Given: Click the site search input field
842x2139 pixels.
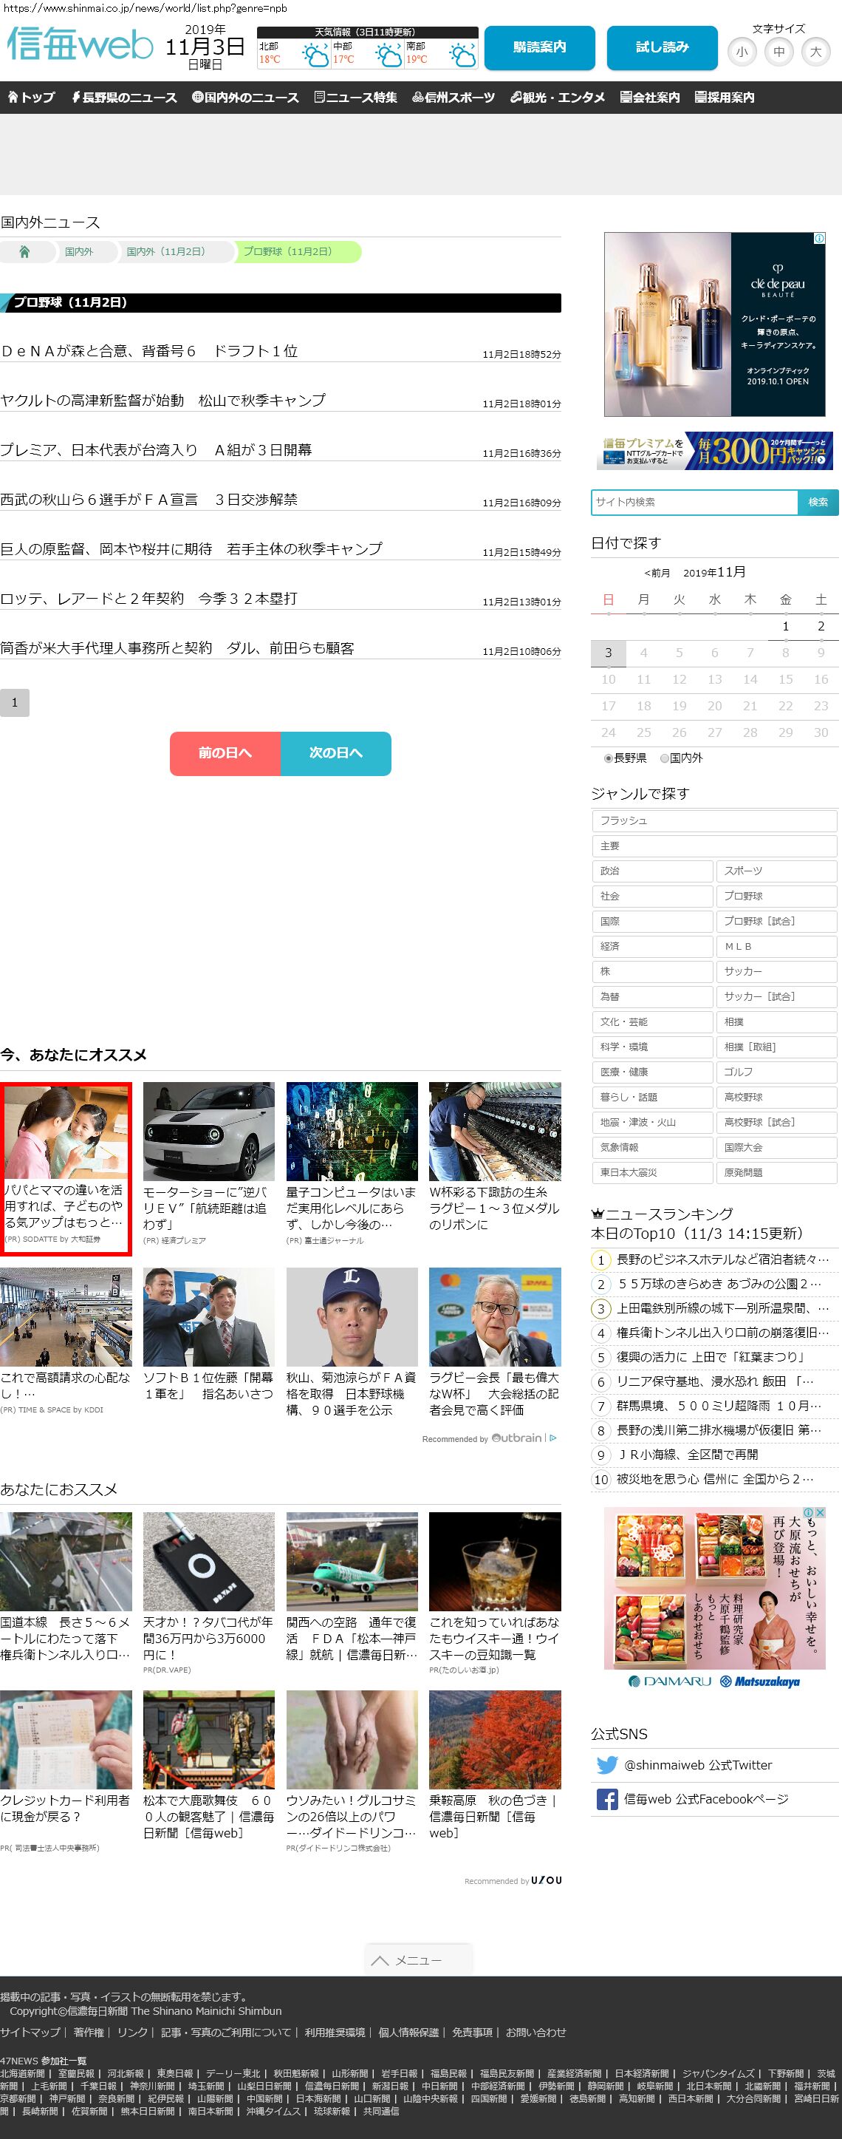Looking at the screenshot, I should point(694,503).
